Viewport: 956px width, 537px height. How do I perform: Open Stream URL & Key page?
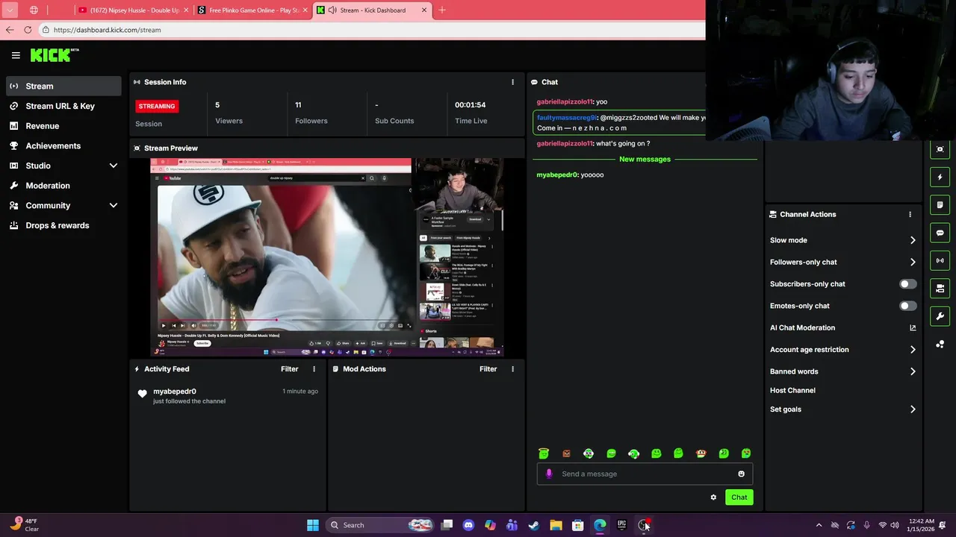coord(63,106)
